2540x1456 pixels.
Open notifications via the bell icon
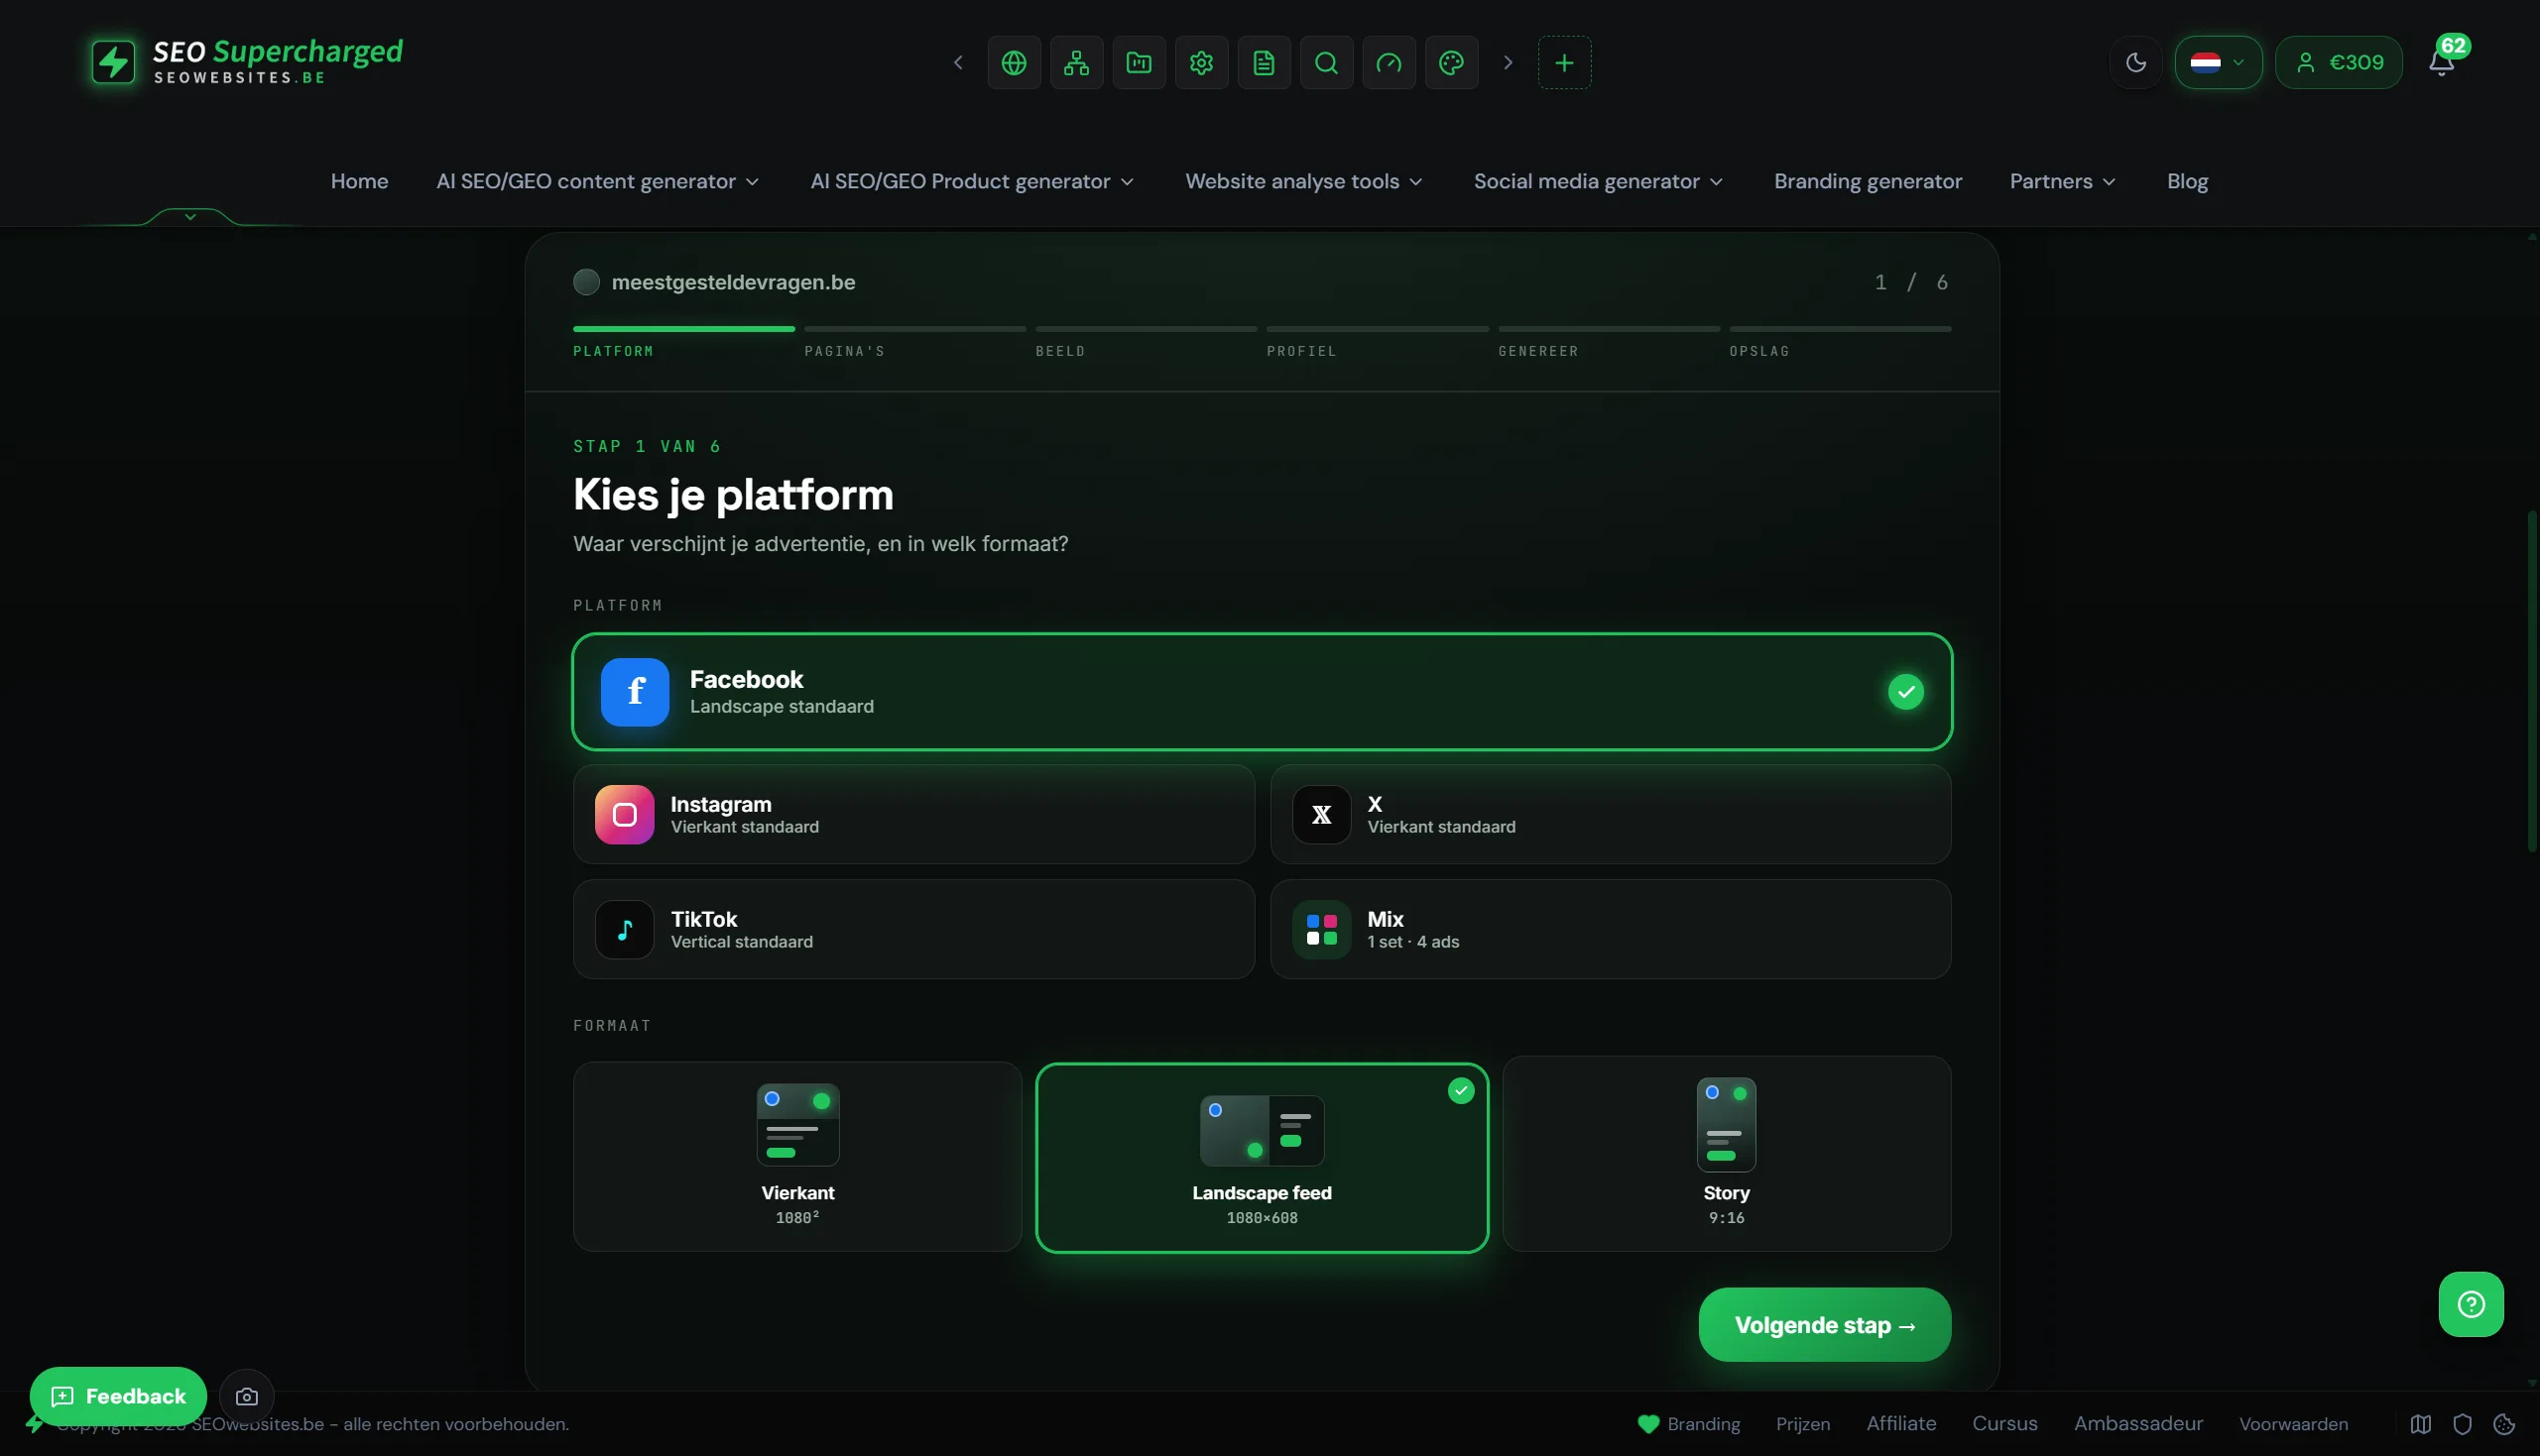2441,63
